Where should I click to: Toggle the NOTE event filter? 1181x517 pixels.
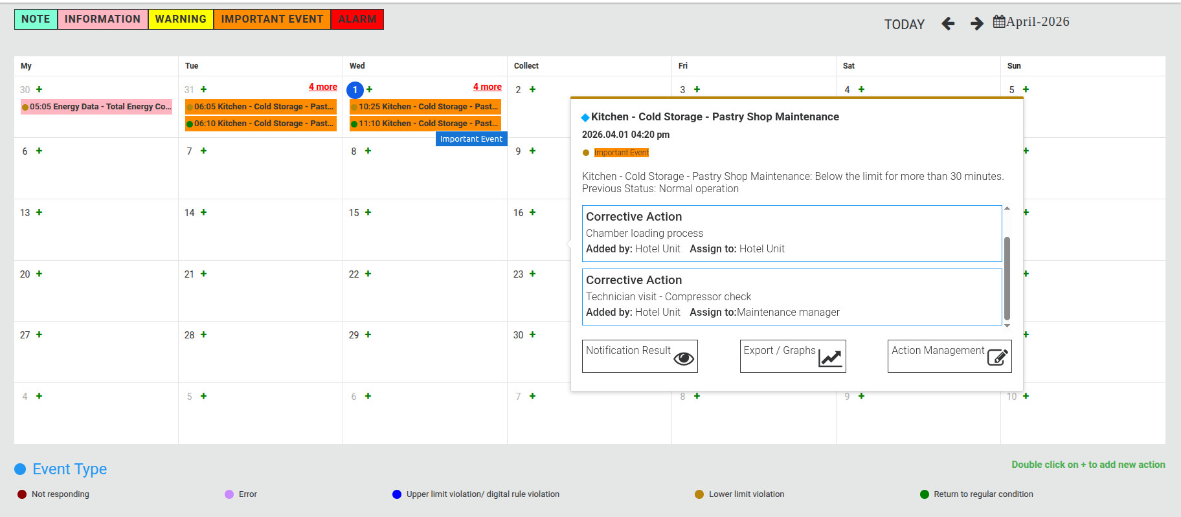[x=36, y=19]
